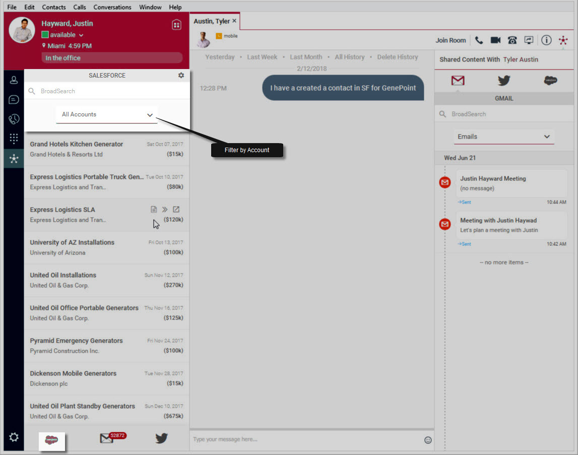Click Join Room button
The width and height of the screenshot is (578, 455).
coord(451,40)
